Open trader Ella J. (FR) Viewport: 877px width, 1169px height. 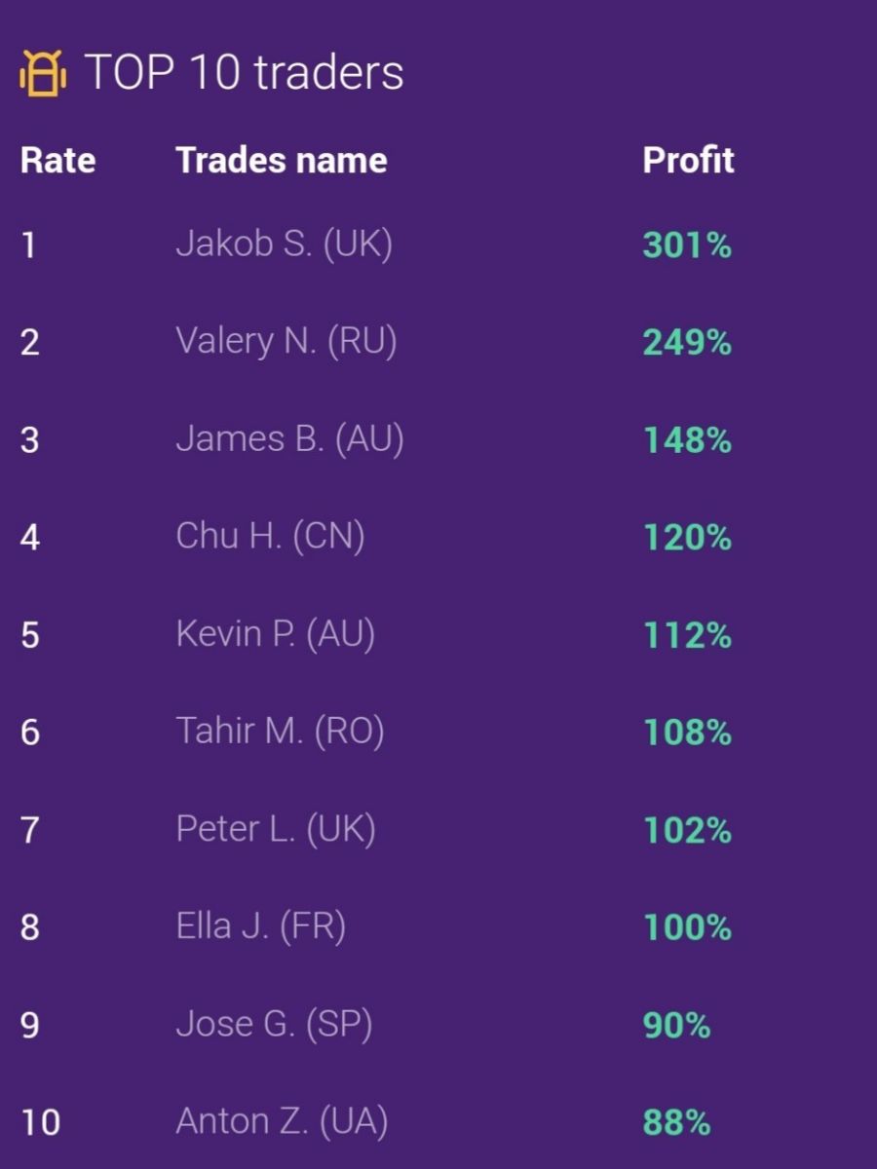click(261, 925)
